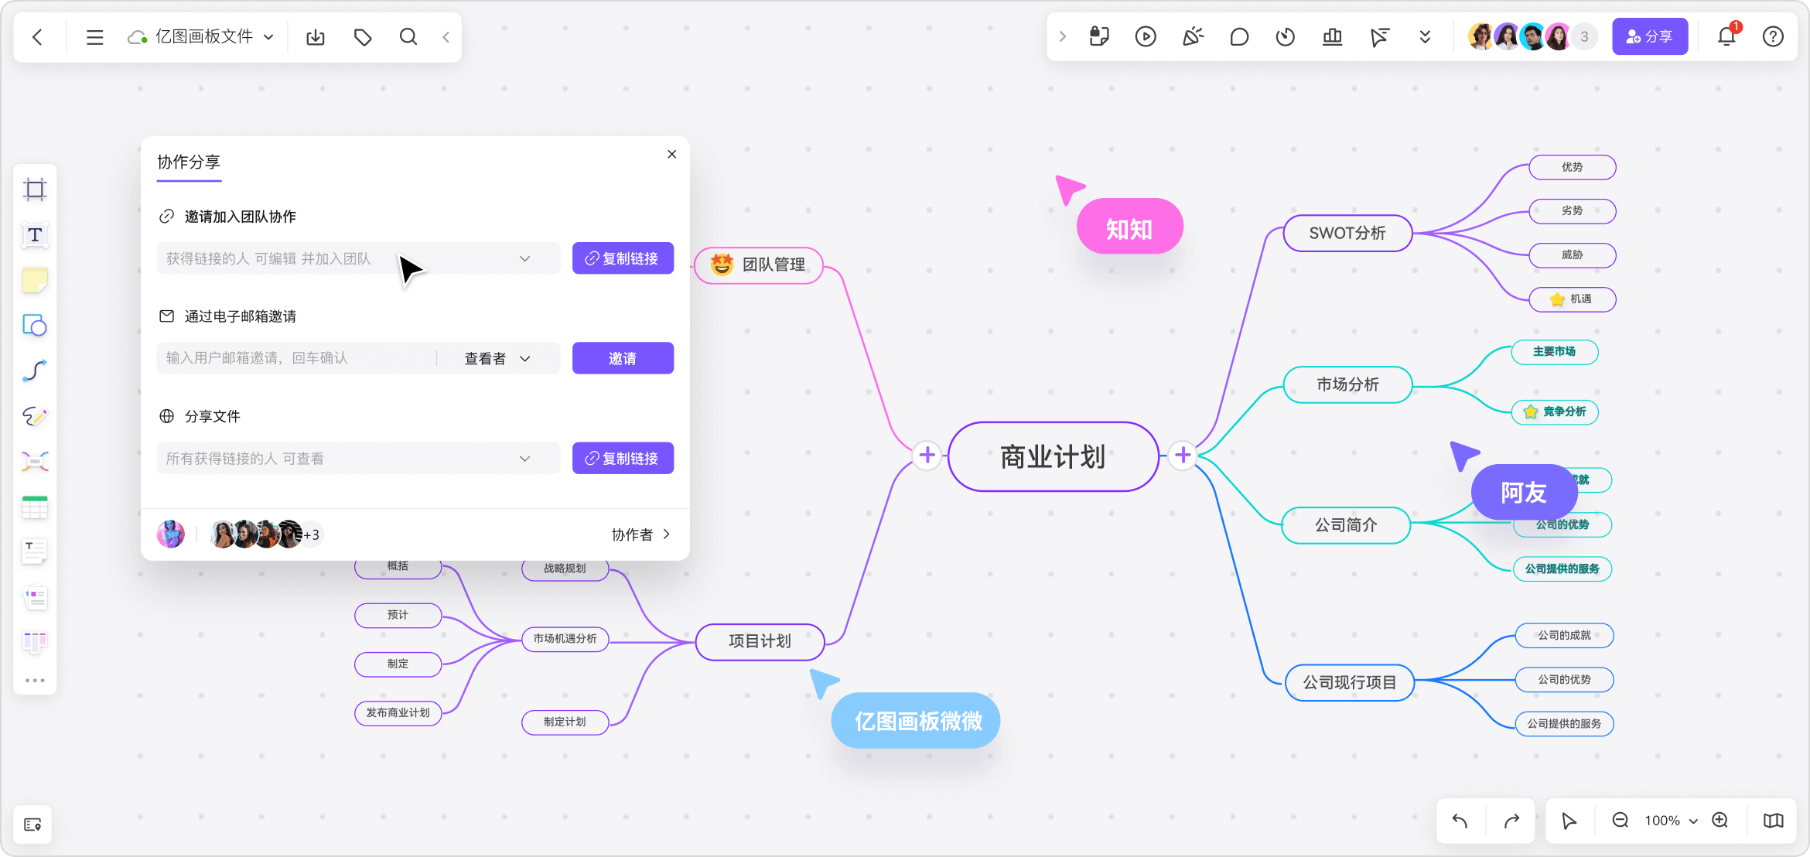Open the link permission dropdown under 邀请加入团队协作
Screen dimensions: 1810x857
pos(525,258)
